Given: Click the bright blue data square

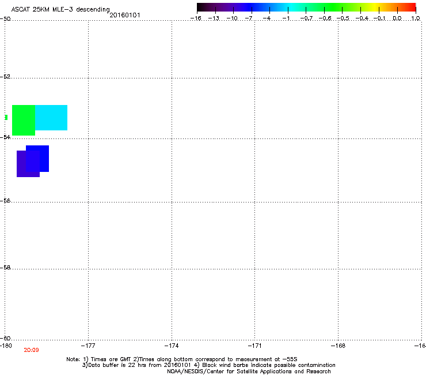Looking at the screenshot, I should point(37,159).
